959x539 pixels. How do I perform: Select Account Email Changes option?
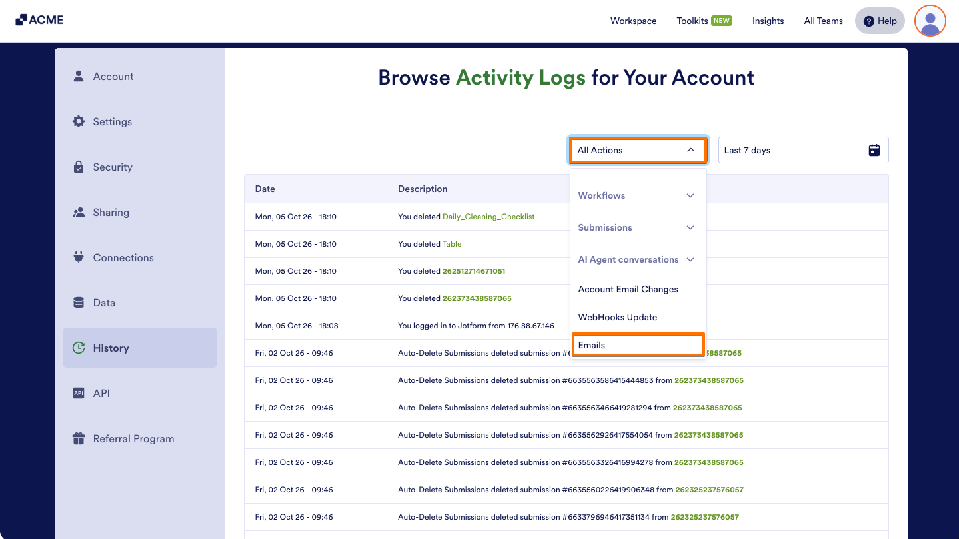pyautogui.click(x=637, y=289)
